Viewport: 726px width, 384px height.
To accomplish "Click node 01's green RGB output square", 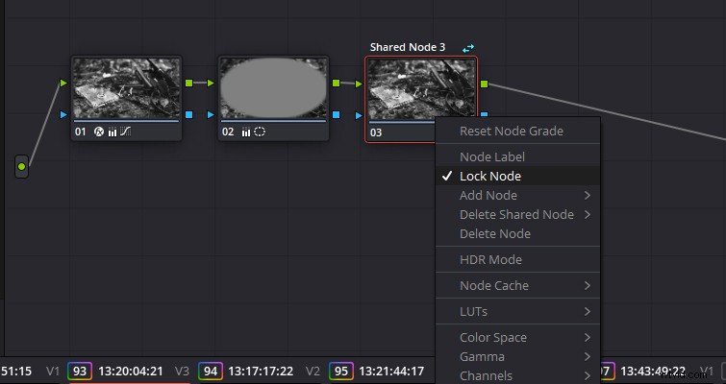I will [x=188, y=84].
